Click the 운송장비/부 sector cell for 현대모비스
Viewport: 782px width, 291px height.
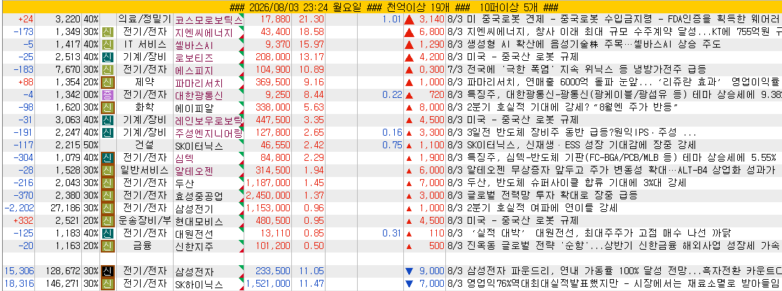coord(145,221)
